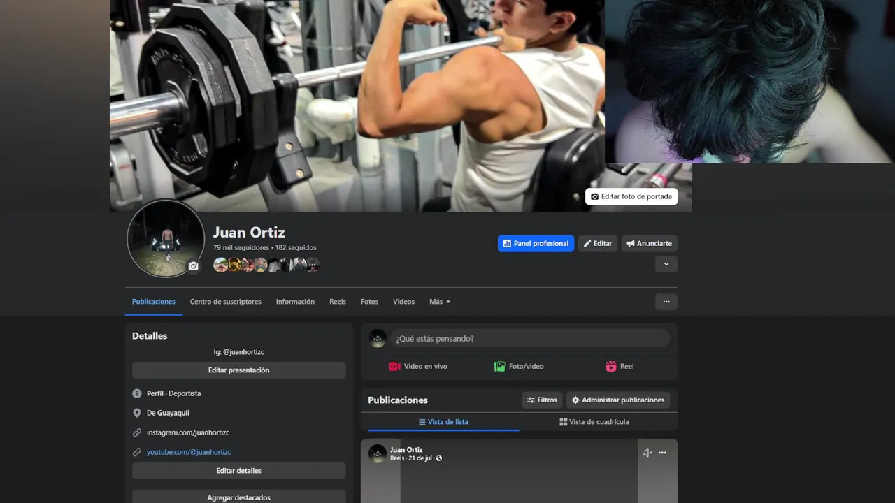Click the Editar profile button
The height and width of the screenshot is (503, 895).
(x=598, y=244)
